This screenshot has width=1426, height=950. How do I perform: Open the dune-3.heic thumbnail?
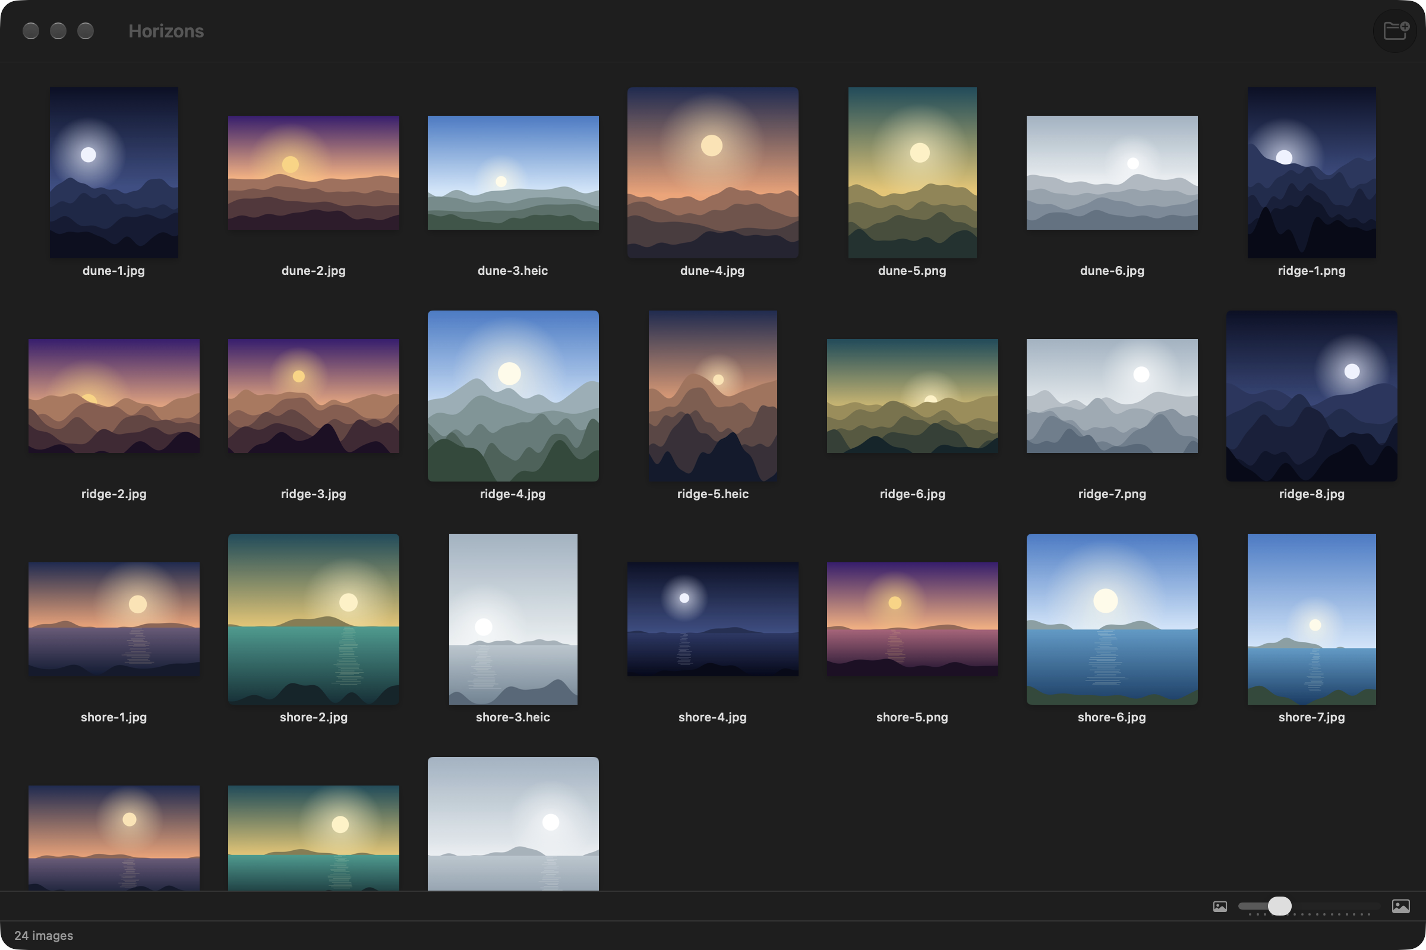tap(513, 173)
